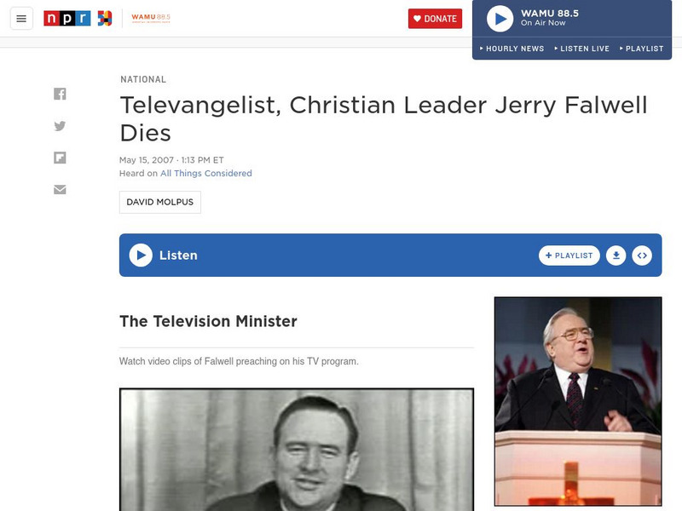The image size is (682, 511).
Task: Play the Listen audio story
Action: [141, 255]
